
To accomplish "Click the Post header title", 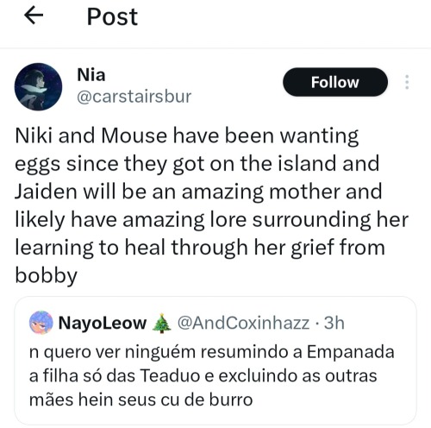I will (x=112, y=16).
